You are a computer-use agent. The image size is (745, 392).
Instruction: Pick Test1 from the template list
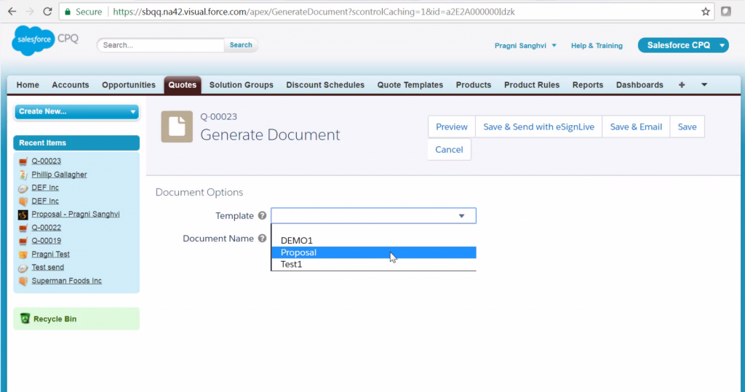373,264
